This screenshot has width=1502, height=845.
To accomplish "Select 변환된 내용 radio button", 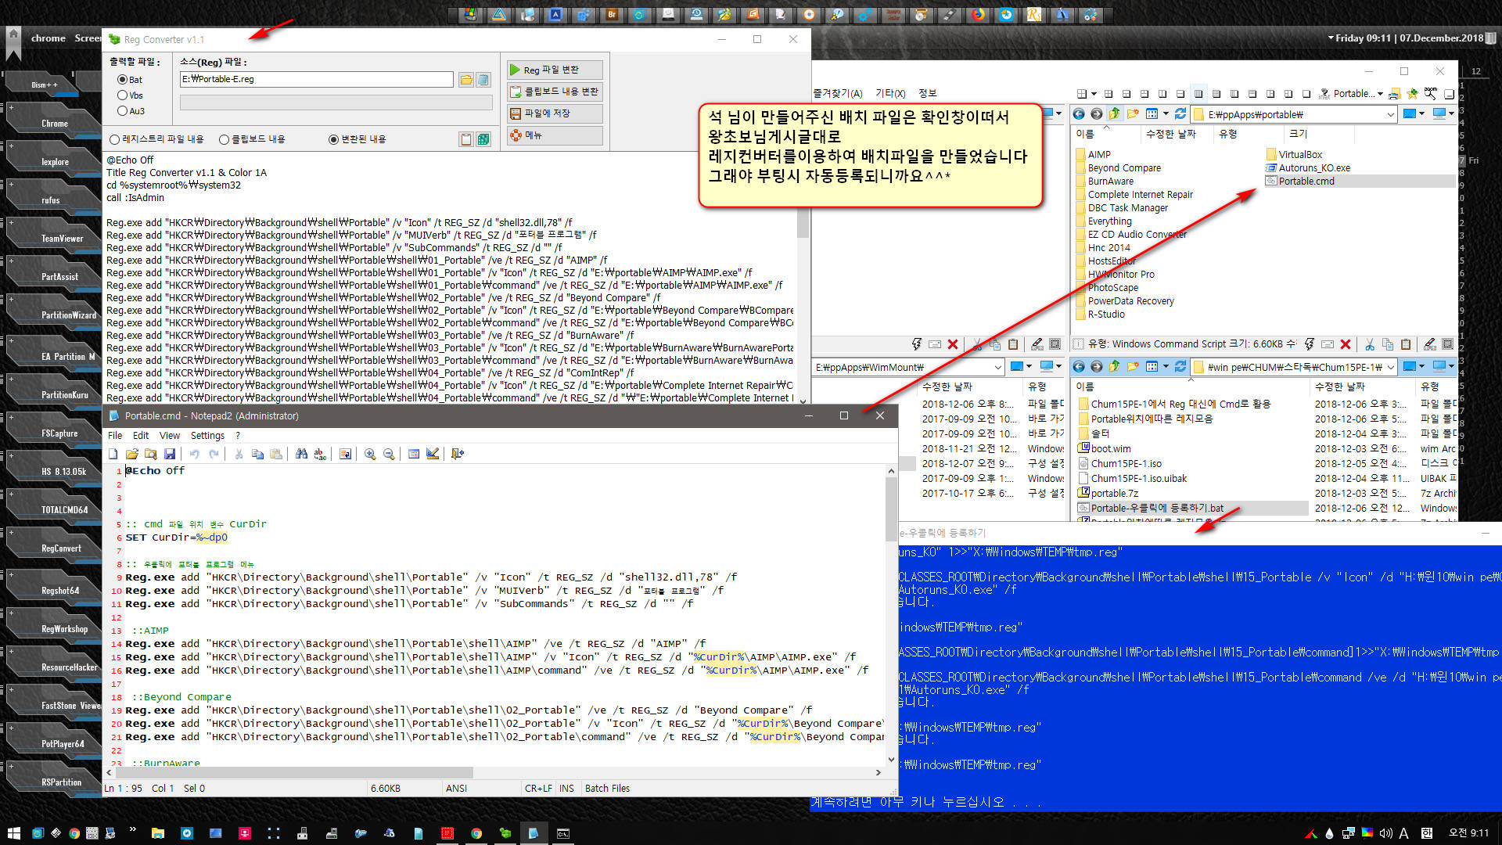I will click(358, 139).
